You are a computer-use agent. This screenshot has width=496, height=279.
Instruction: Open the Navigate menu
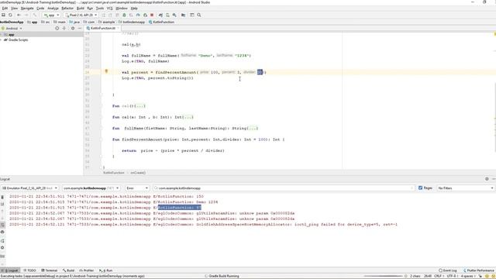point(27,9)
